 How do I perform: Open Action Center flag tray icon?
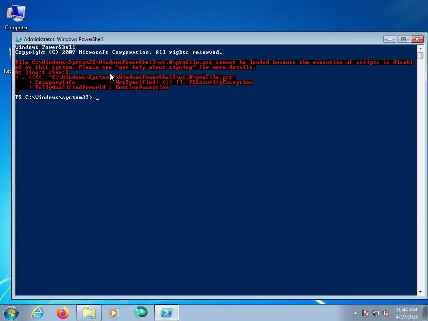pyautogui.click(x=366, y=313)
